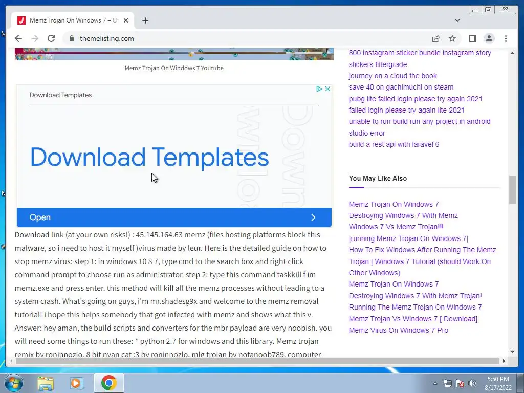Screen dimensions: 524x393
Task: Open the volume speaker icon
Action: click(x=472, y=384)
